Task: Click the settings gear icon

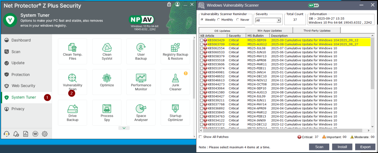Action: (x=45, y=134)
